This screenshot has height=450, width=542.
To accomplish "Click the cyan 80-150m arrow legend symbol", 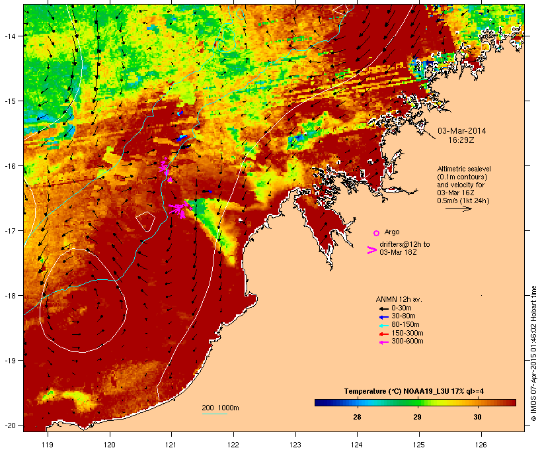I will click(x=383, y=326).
